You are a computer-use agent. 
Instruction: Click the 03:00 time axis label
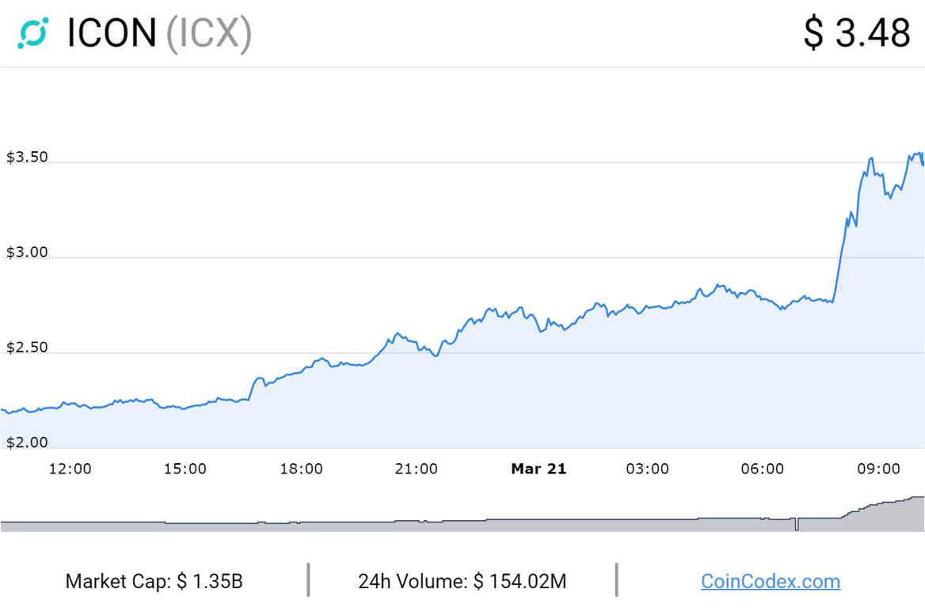(x=647, y=469)
